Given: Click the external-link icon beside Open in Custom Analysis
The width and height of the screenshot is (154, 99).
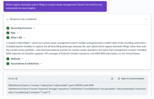Looking at the screenshot, I should 119,79.
